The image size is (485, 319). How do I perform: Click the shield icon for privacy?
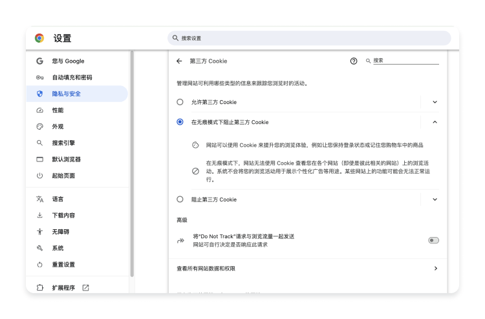point(39,94)
